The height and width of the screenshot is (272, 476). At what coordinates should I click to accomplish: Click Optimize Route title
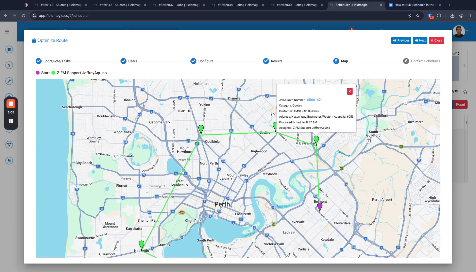(52, 40)
